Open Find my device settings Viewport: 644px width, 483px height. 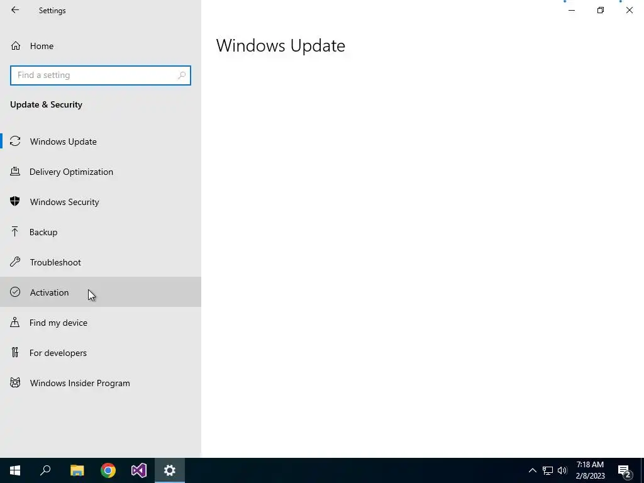point(100,323)
